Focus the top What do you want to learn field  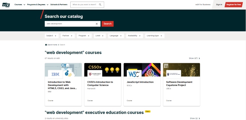87,4
